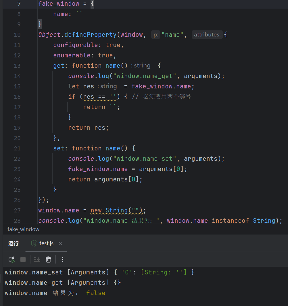Click the Node.js icon on the test.js tab
Image resolution: width=288 pixels, height=306 pixels.
click(34, 243)
